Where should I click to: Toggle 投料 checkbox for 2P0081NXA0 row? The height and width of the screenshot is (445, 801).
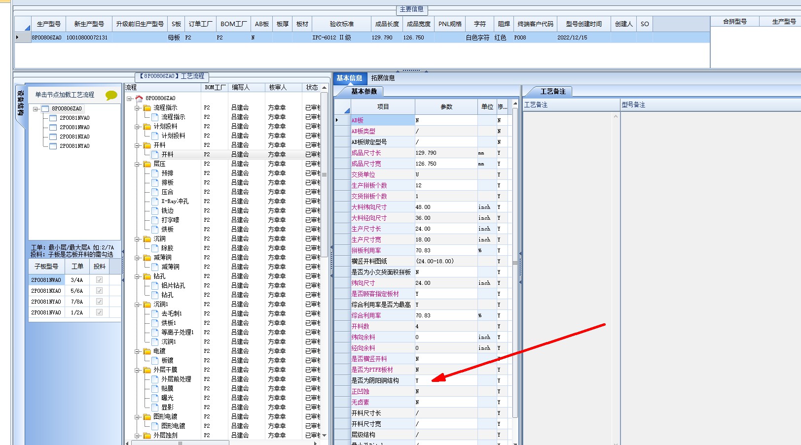coord(100,291)
